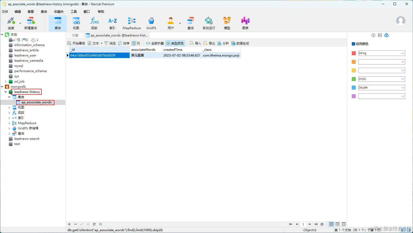Screen dimensions: 413x233
Task: Switch to the 对象 tab
Action: point(75,35)
